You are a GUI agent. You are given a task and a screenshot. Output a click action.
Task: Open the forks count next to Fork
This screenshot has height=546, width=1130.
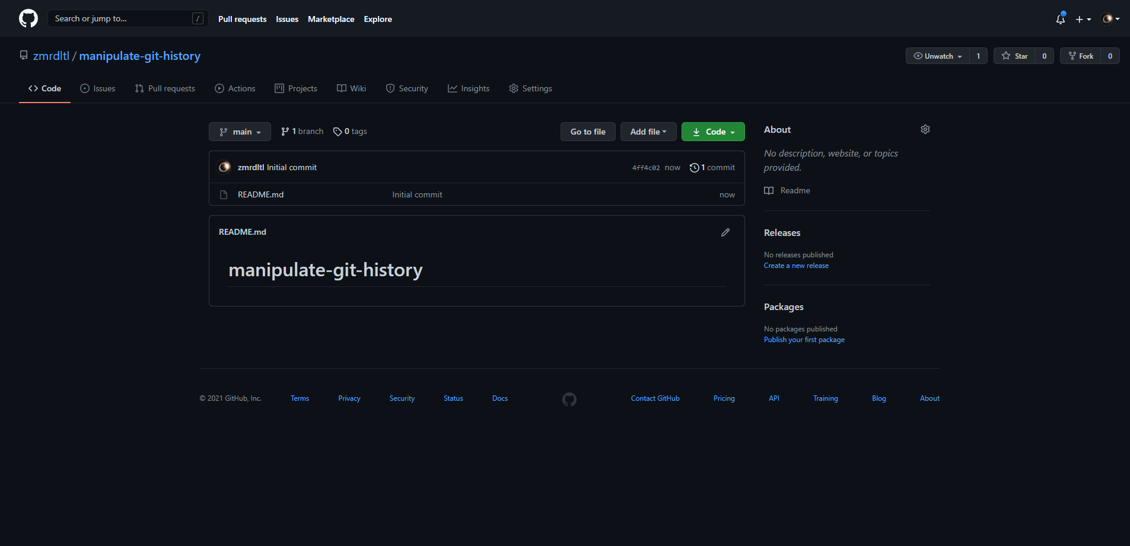click(x=1110, y=56)
